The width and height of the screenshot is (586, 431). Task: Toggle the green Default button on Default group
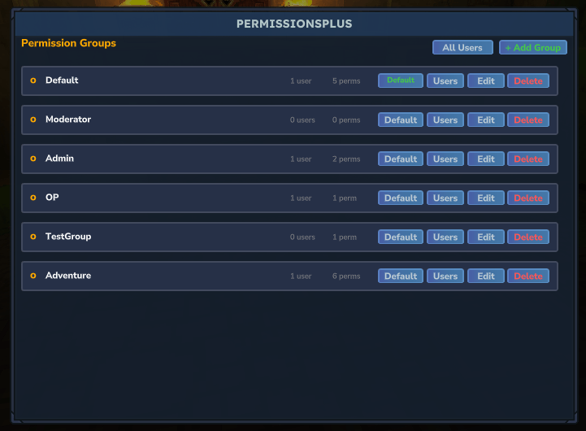401,81
